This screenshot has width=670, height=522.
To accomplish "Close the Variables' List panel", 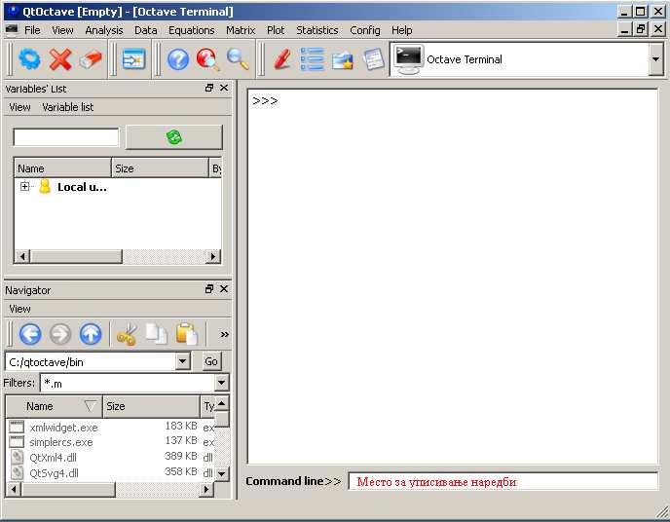I will point(224,88).
